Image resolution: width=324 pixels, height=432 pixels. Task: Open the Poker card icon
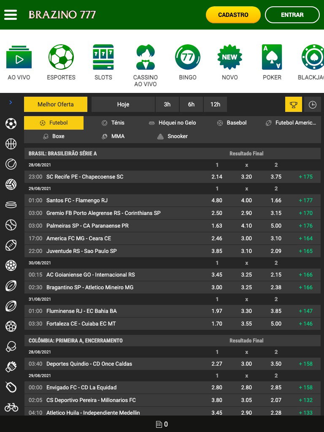(272, 57)
